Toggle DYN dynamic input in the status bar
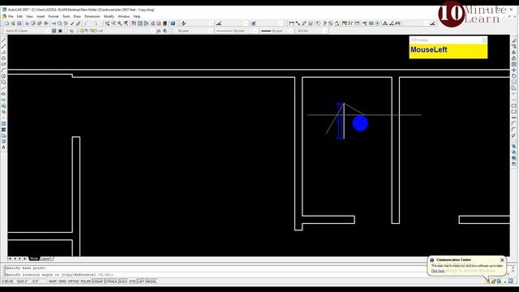The width and height of the screenshot is (519, 292). [132, 281]
